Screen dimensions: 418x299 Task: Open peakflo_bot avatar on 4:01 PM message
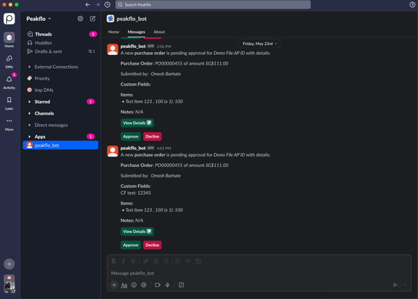112,151
